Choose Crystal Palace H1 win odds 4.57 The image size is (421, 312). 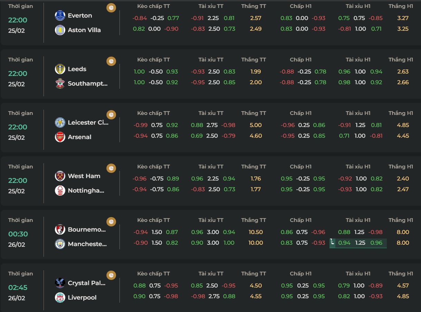tap(403, 285)
